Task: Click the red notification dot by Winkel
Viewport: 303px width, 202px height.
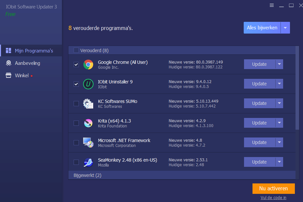Action: tap(32, 76)
